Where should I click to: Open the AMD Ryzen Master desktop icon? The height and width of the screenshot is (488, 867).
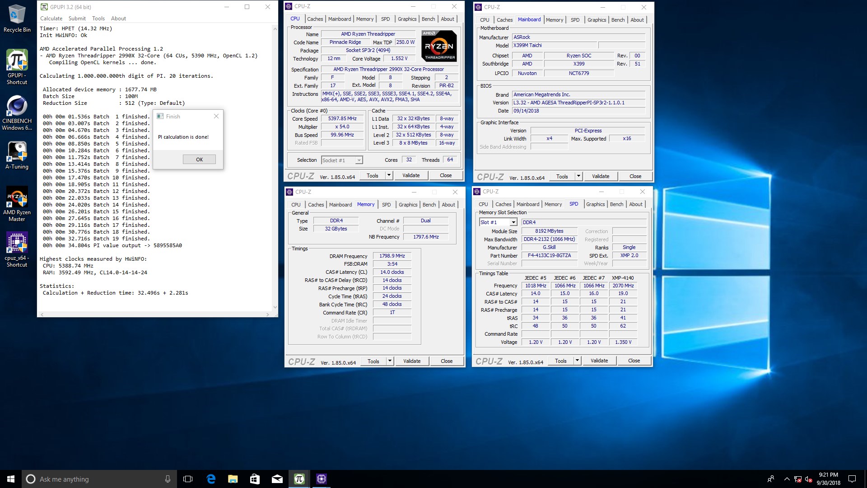[17, 204]
